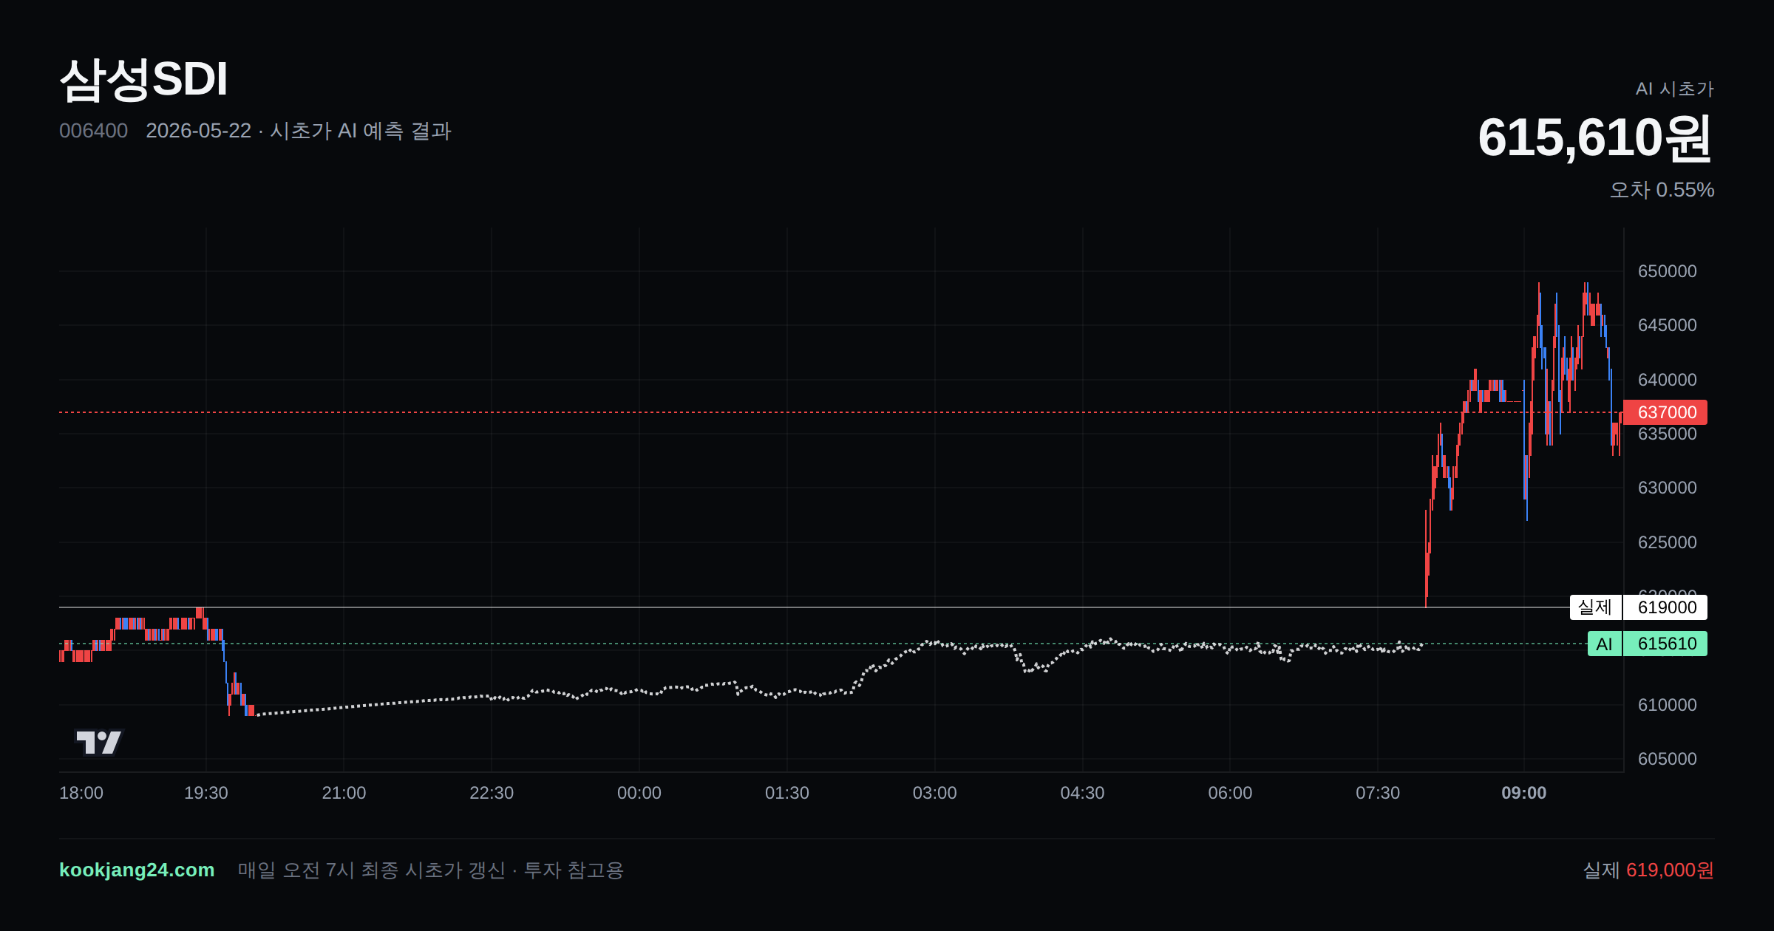The image size is (1774, 931).
Task: Click the 오차 0.55% text
Action: click(x=1662, y=190)
